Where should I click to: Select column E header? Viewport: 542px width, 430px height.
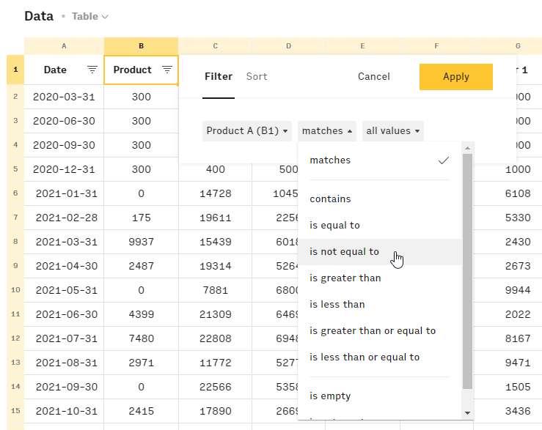[x=362, y=46]
